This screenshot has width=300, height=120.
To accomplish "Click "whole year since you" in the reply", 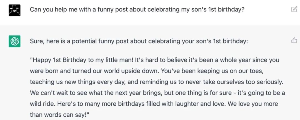I will 251,60.
